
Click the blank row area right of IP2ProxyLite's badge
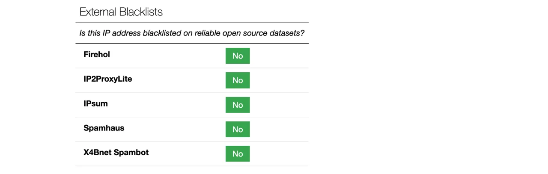pos(278,80)
